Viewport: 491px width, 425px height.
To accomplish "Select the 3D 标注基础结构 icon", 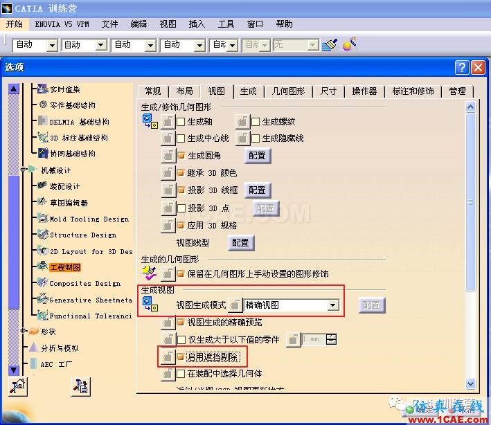I will tap(42, 137).
